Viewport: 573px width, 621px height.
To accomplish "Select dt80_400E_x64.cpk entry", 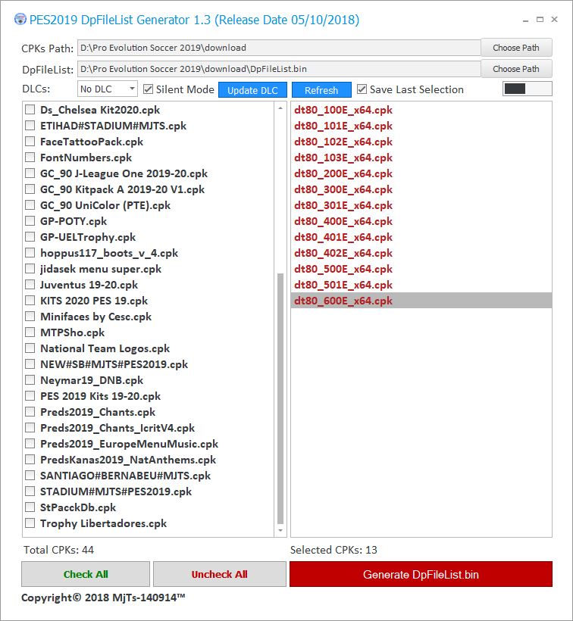I will 421,221.
